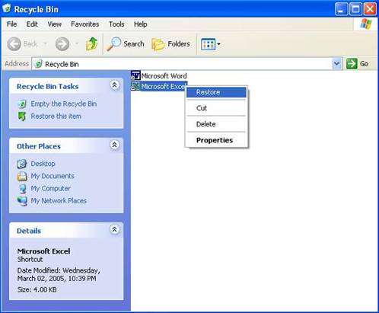Image resolution: width=379 pixels, height=313 pixels.
Task: Toggle the Folders pane button
Action: pos(170,44)
